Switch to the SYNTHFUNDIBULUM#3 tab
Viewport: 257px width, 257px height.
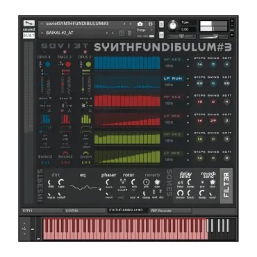(x=127, y=210)
